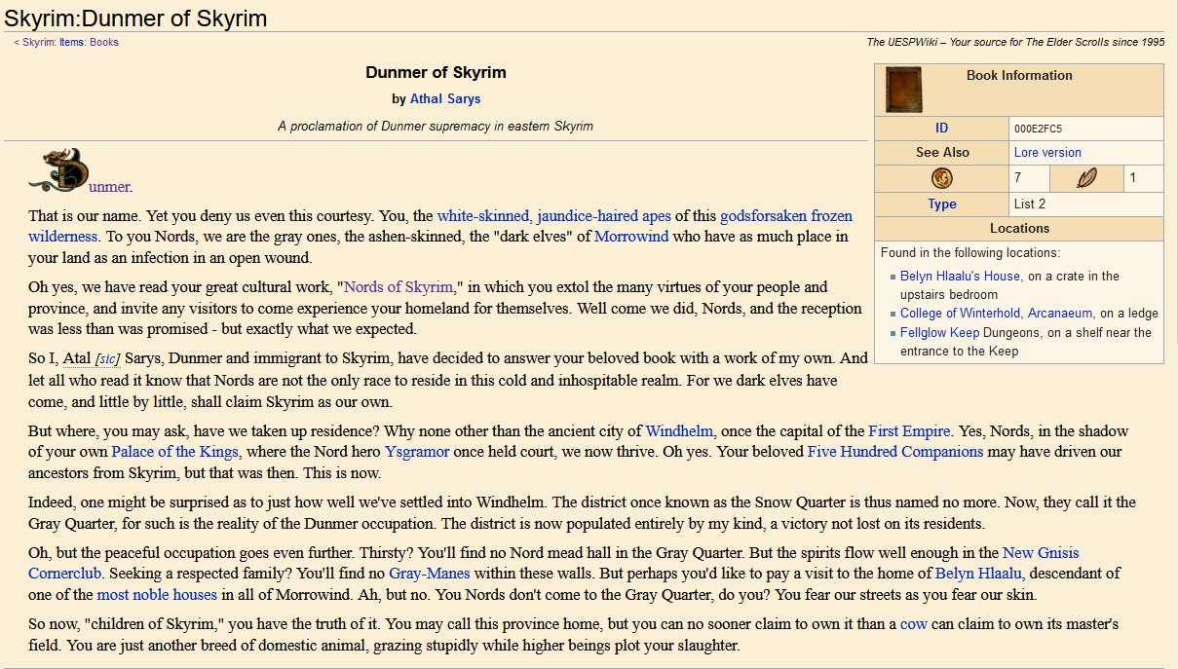Click the feather weight icon
The height and width of the screenshot is (669, 1178).
pyautogui.click(x=1085, y=178)
